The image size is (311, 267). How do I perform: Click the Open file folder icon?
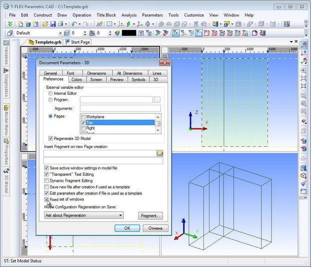point(44,24)
